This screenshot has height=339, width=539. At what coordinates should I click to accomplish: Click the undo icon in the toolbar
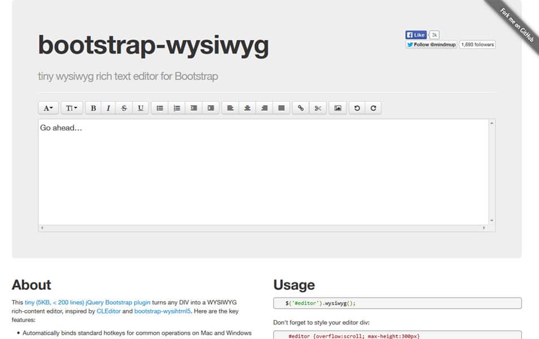coord(356,107)
